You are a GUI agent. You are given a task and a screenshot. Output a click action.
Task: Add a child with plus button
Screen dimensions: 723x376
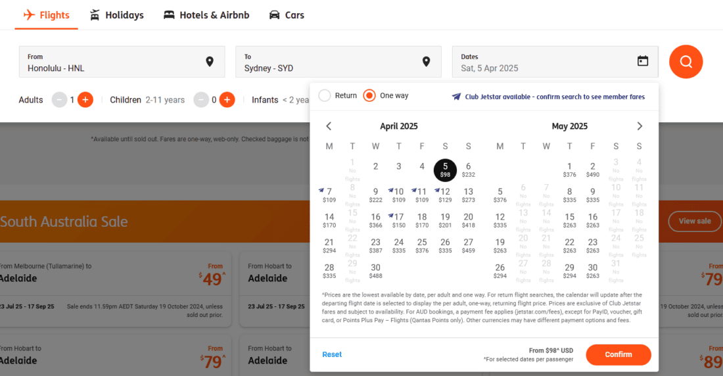coord(227,100)
